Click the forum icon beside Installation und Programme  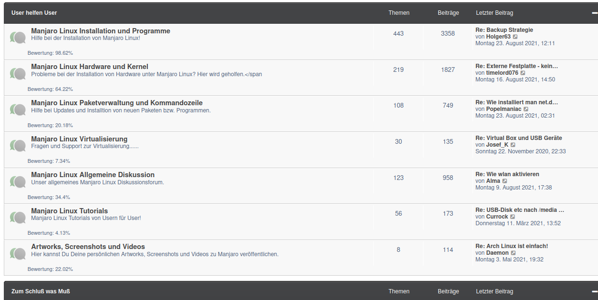click(18, 38)
